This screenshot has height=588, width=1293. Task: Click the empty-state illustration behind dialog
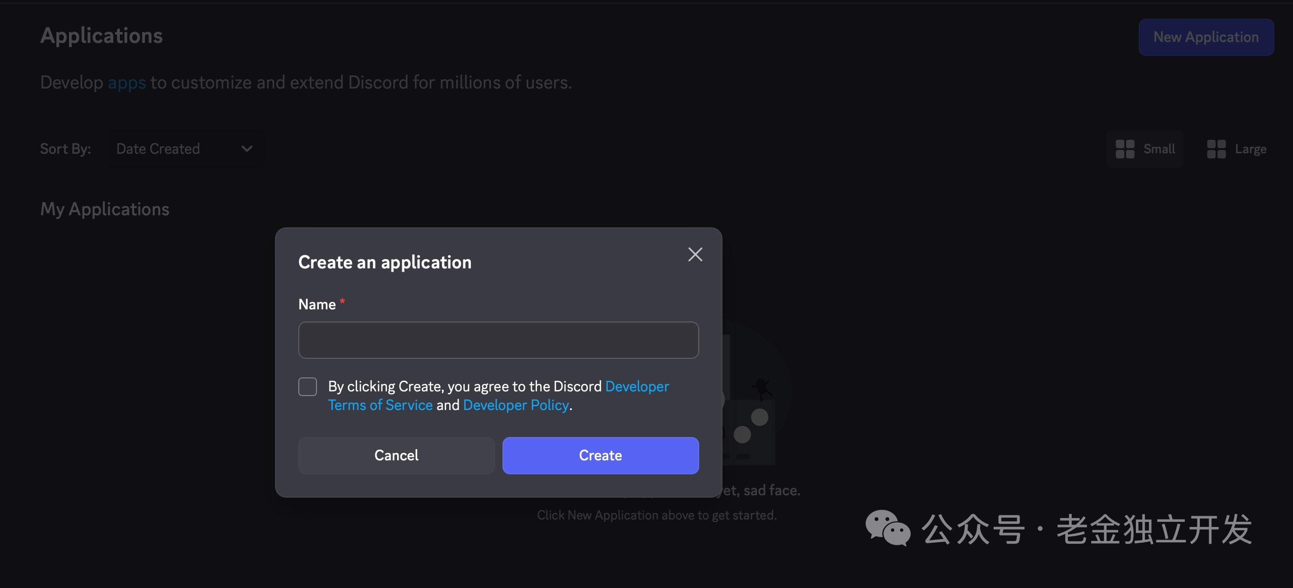point(753,401)
